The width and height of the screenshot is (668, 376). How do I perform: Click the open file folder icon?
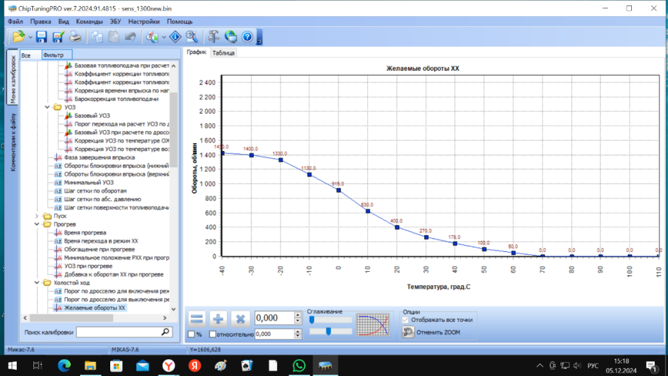point(18,37)
